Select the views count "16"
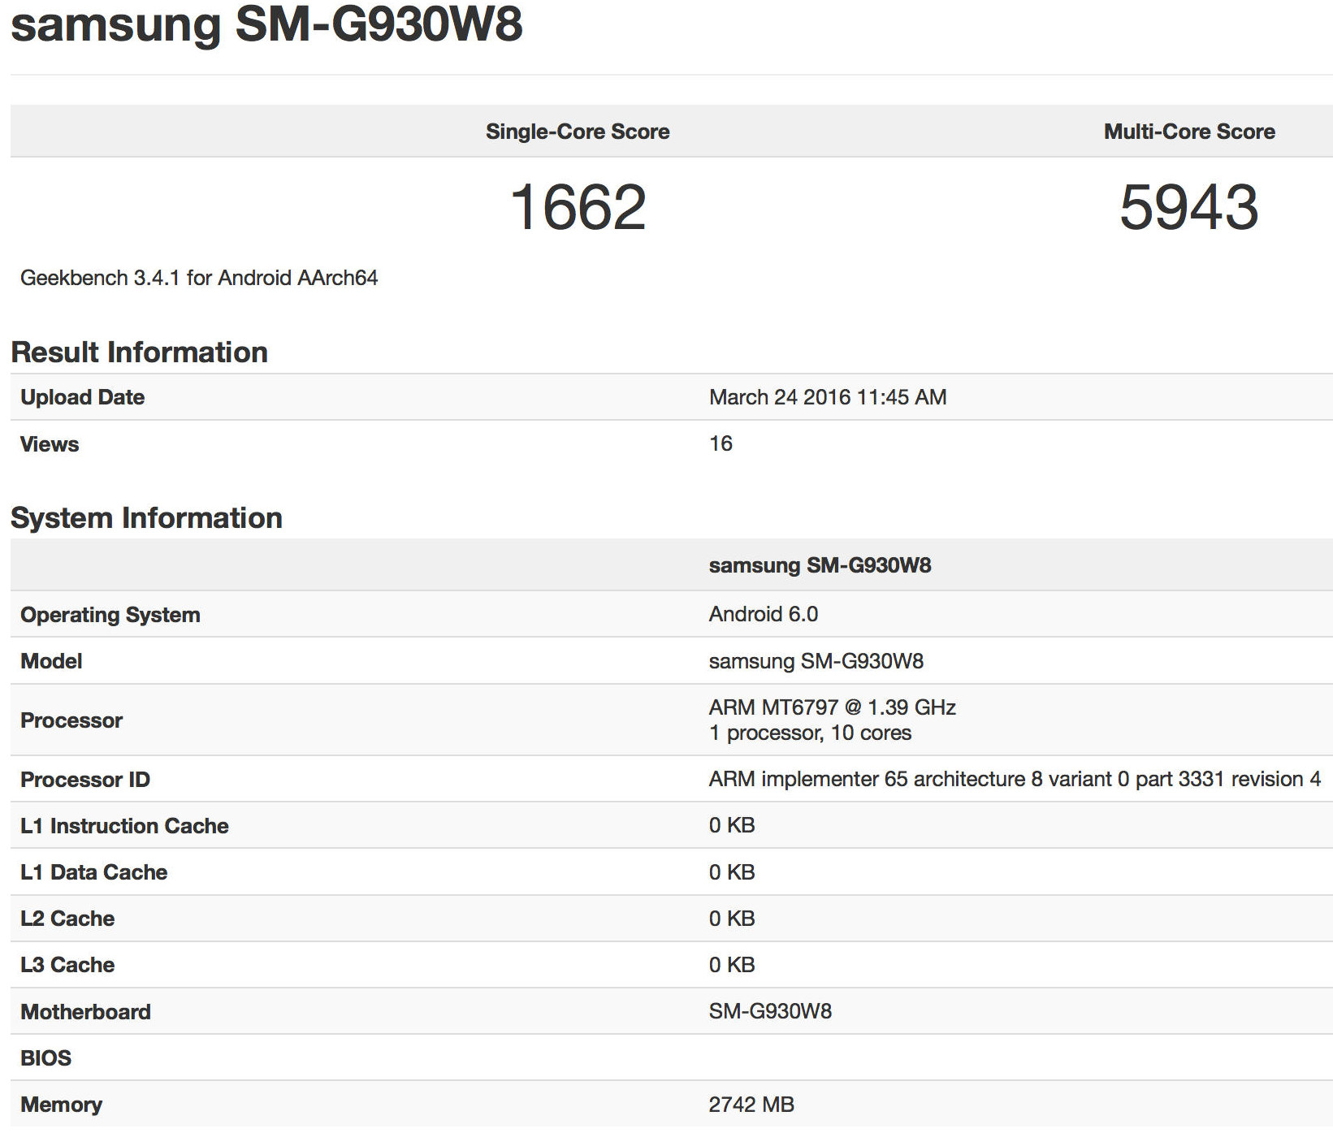This screenshot has height=1133, width=1333. pos(721,443)
